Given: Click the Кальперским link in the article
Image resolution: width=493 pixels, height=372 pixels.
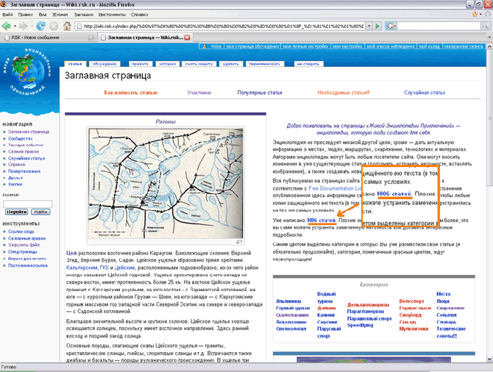Looking at the screenshot, I should pos(82,268).
